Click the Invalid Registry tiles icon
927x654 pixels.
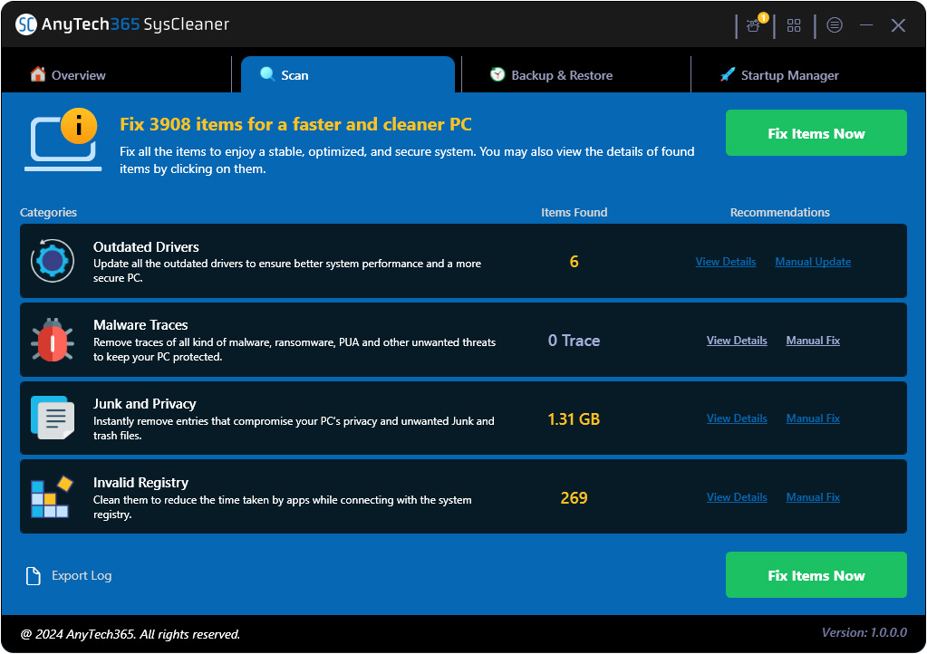coord(52,496)
